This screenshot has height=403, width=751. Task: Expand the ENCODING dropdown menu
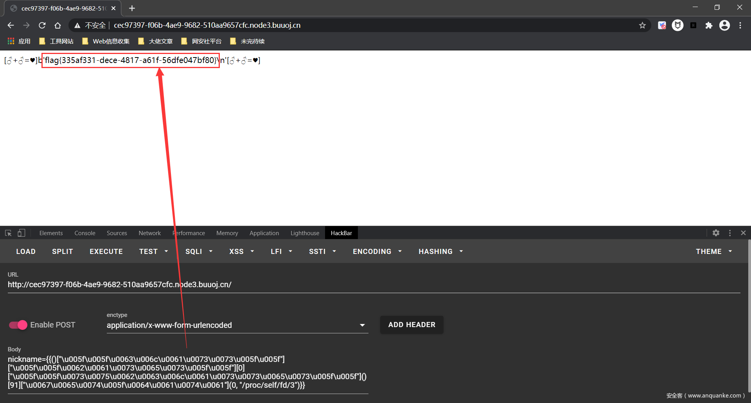[377, 252]
